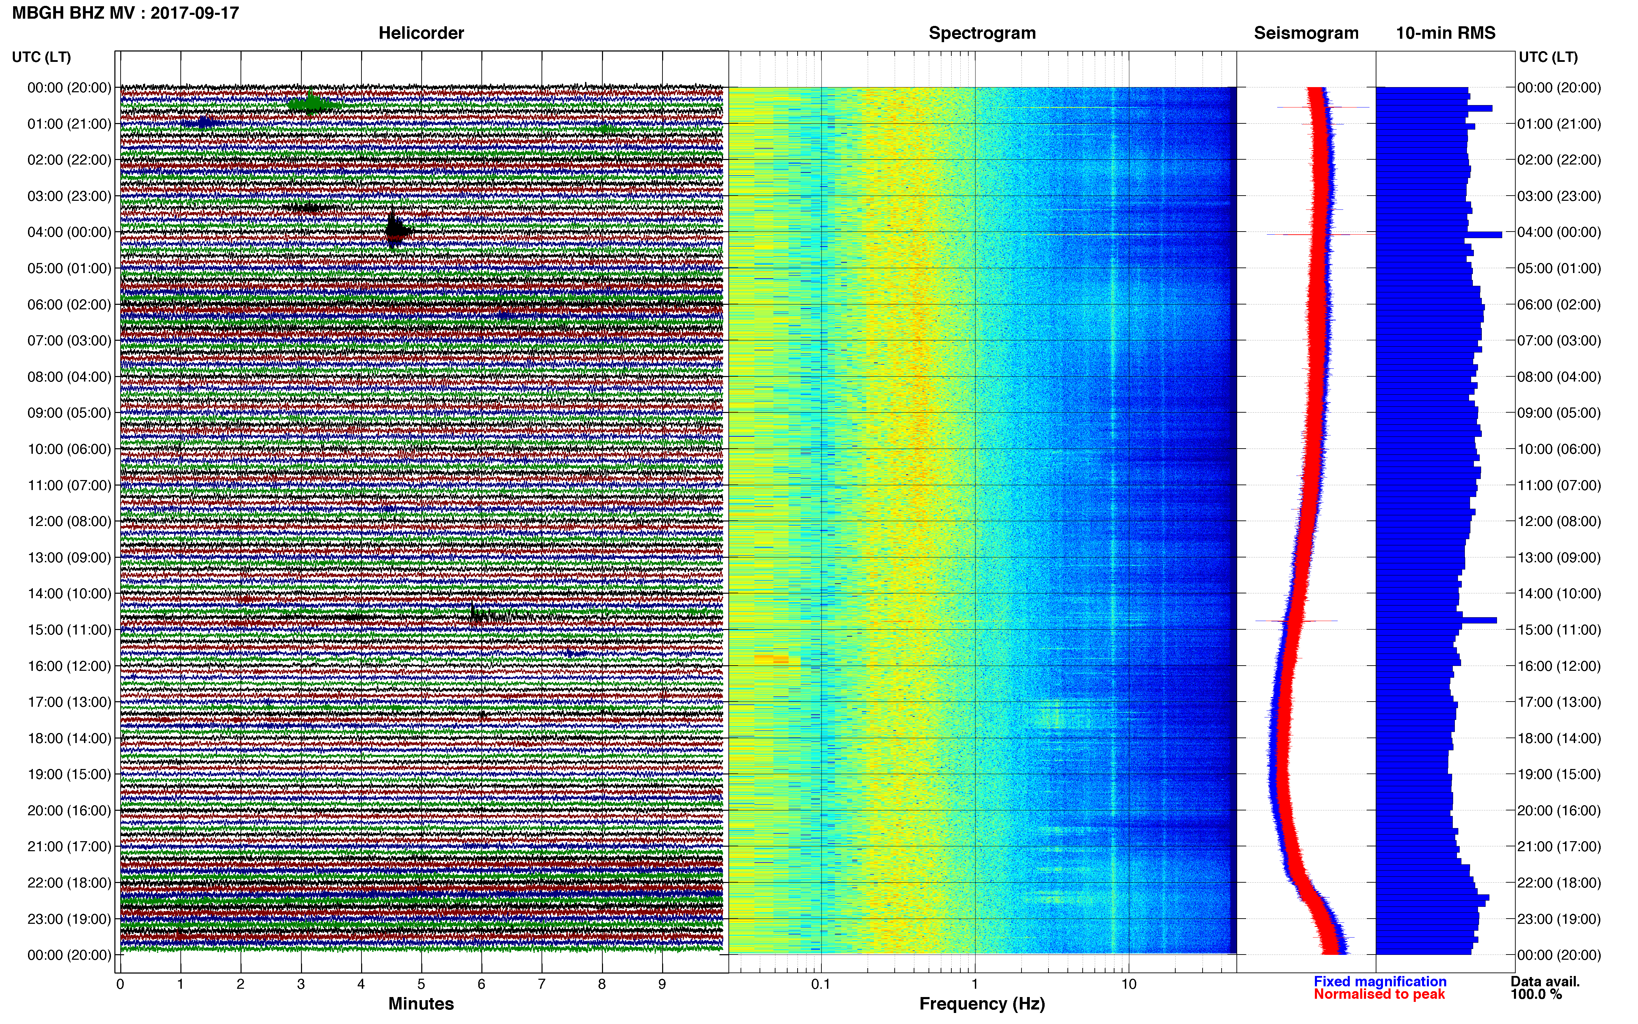Select the 'Helicorder' panel heading
The width and height of the screenshot is (1638, 1024).
pos(421,33)
